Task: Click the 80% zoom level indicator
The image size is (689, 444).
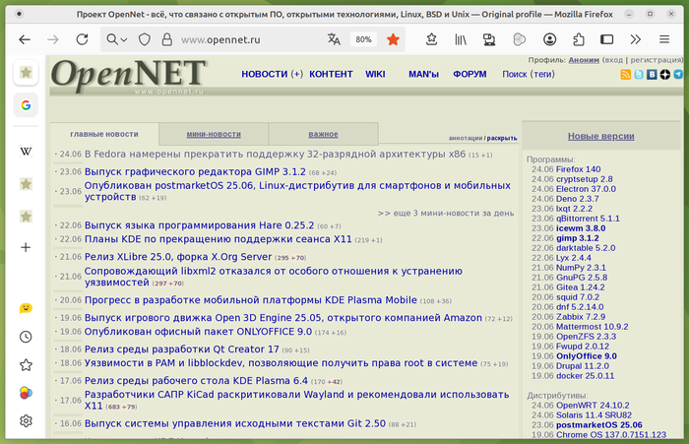Action: (363, 39)
